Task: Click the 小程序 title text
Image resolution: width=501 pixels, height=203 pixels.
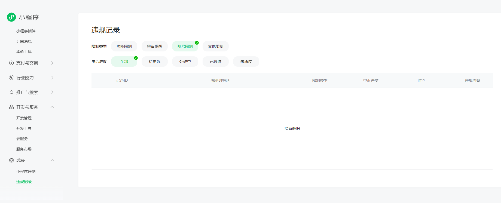Action: (x=29, y=17)
